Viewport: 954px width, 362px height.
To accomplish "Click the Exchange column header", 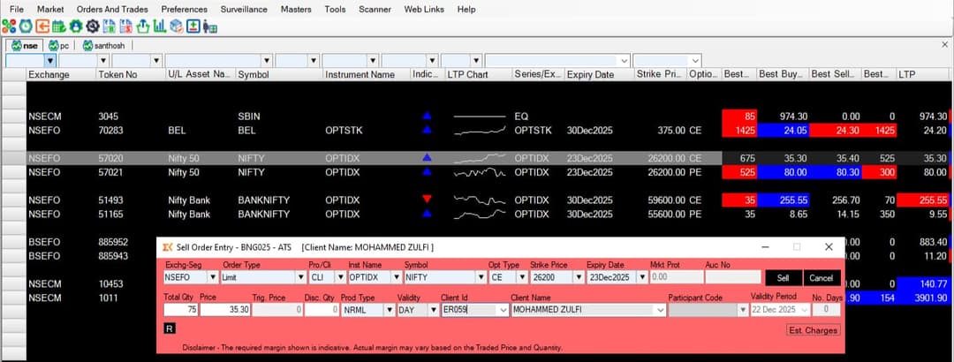I will (x=61, y=74).
